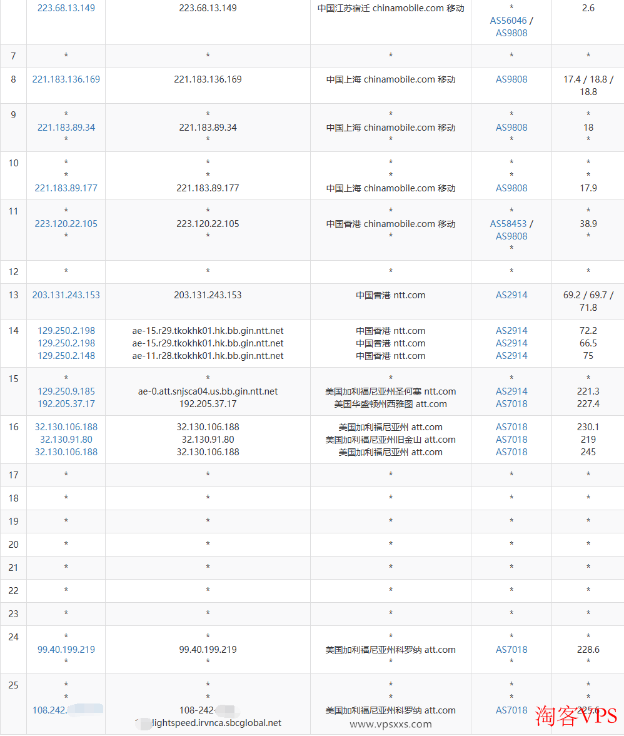Open the blue 221.183.89.34 IP link
Screen dimensions: 624x736
coord(66,128)
